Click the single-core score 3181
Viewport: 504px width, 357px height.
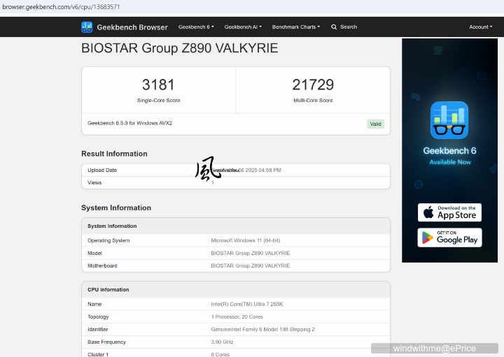[158, 85]
